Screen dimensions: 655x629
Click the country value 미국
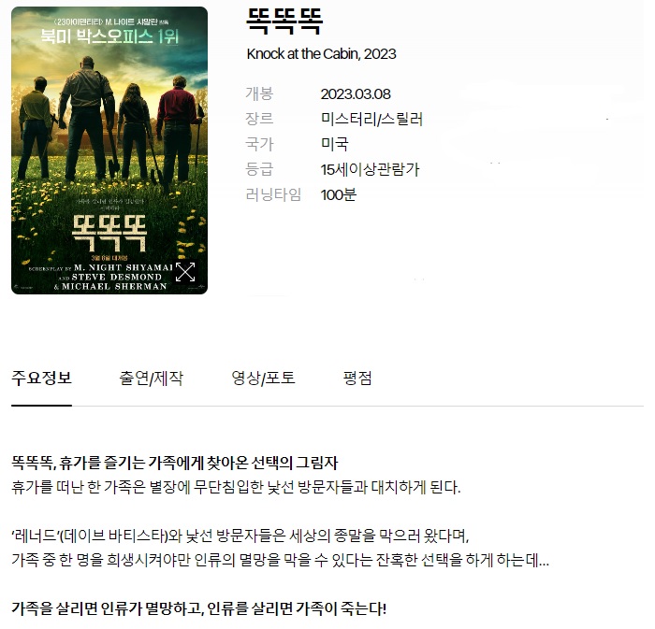click(335, 144)
